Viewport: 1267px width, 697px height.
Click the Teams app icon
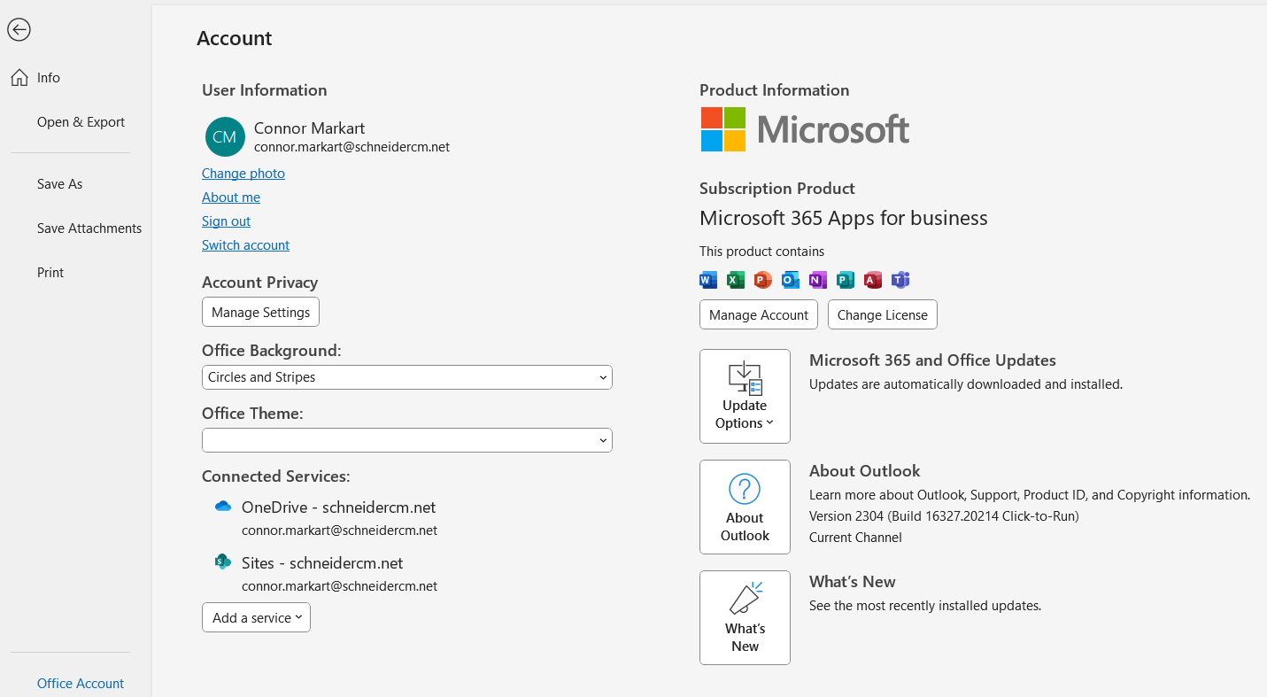coord(900,280)
